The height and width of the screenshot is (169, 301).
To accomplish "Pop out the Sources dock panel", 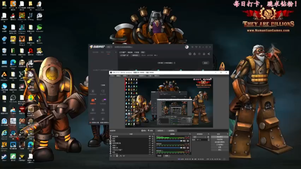I will pyautogui.click(x=154, y=134).
